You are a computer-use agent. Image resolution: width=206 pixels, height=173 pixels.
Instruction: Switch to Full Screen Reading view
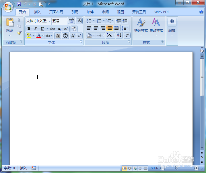[x=130, y=168]
